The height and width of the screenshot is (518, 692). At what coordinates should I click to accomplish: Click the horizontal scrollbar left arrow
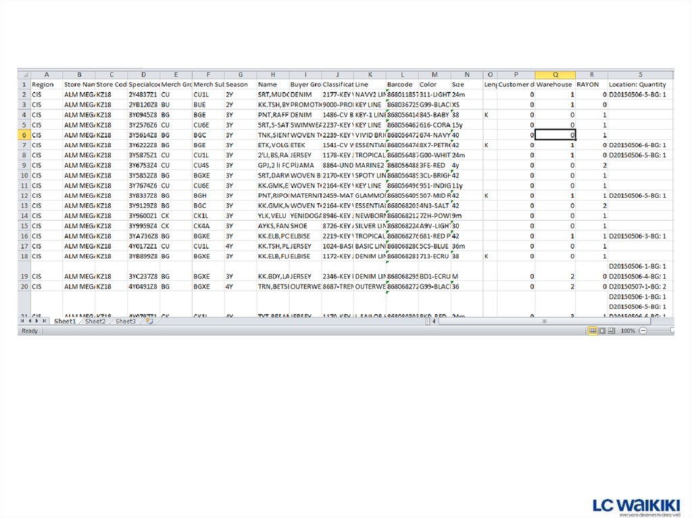coord(435,321)
